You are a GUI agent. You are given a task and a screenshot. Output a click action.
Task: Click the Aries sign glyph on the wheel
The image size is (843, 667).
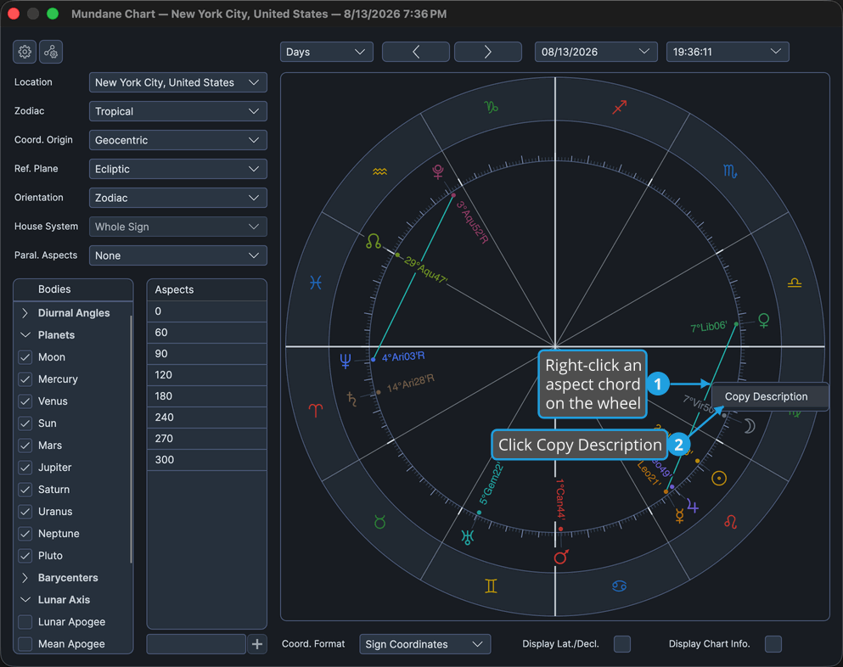click(x=316, y=410)
